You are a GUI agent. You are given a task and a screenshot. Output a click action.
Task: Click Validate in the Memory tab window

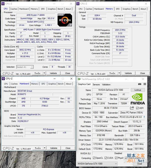point(128,73)
